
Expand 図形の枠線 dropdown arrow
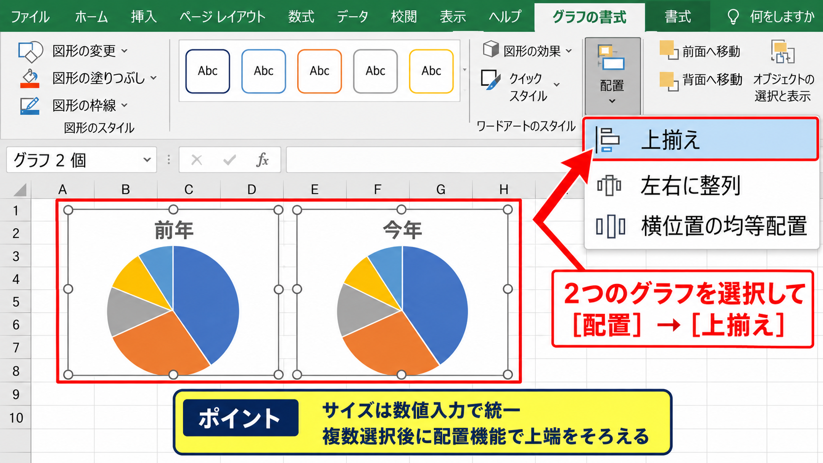point(125,105)
